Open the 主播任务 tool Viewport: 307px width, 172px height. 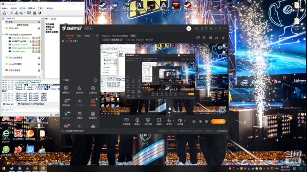93,90
